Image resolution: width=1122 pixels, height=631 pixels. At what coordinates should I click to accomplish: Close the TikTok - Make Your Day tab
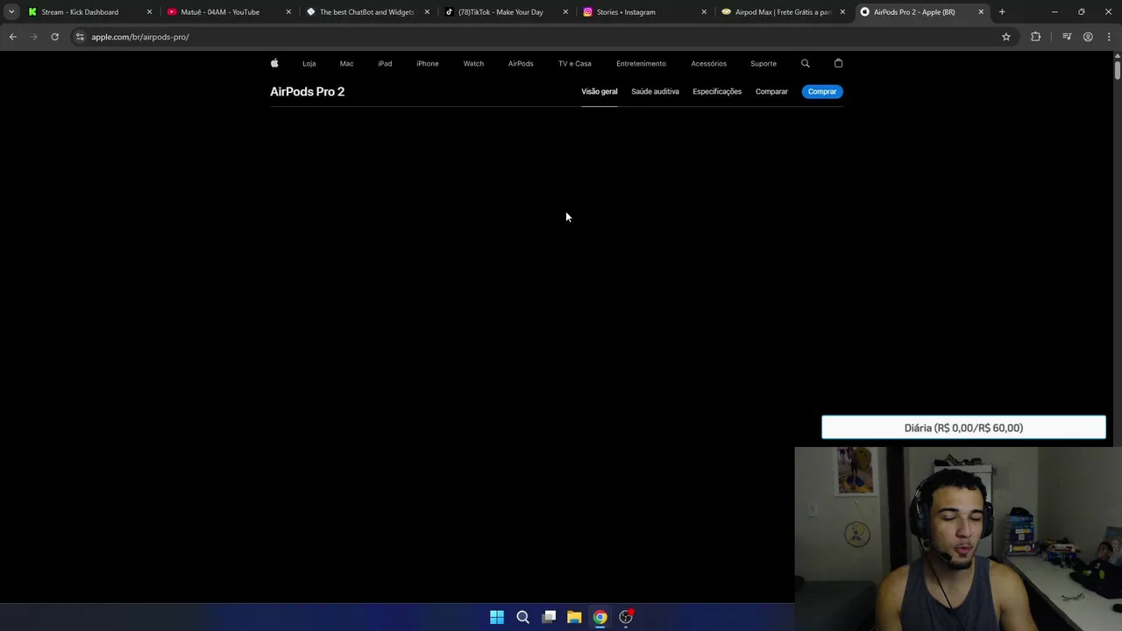[x=565, y=12]
